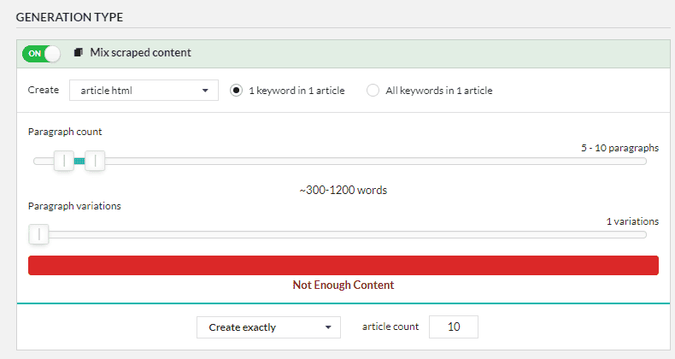This screenshot has height=359, width=675.
Task: Click the paragraph variations slider handle
Action: 38,234
